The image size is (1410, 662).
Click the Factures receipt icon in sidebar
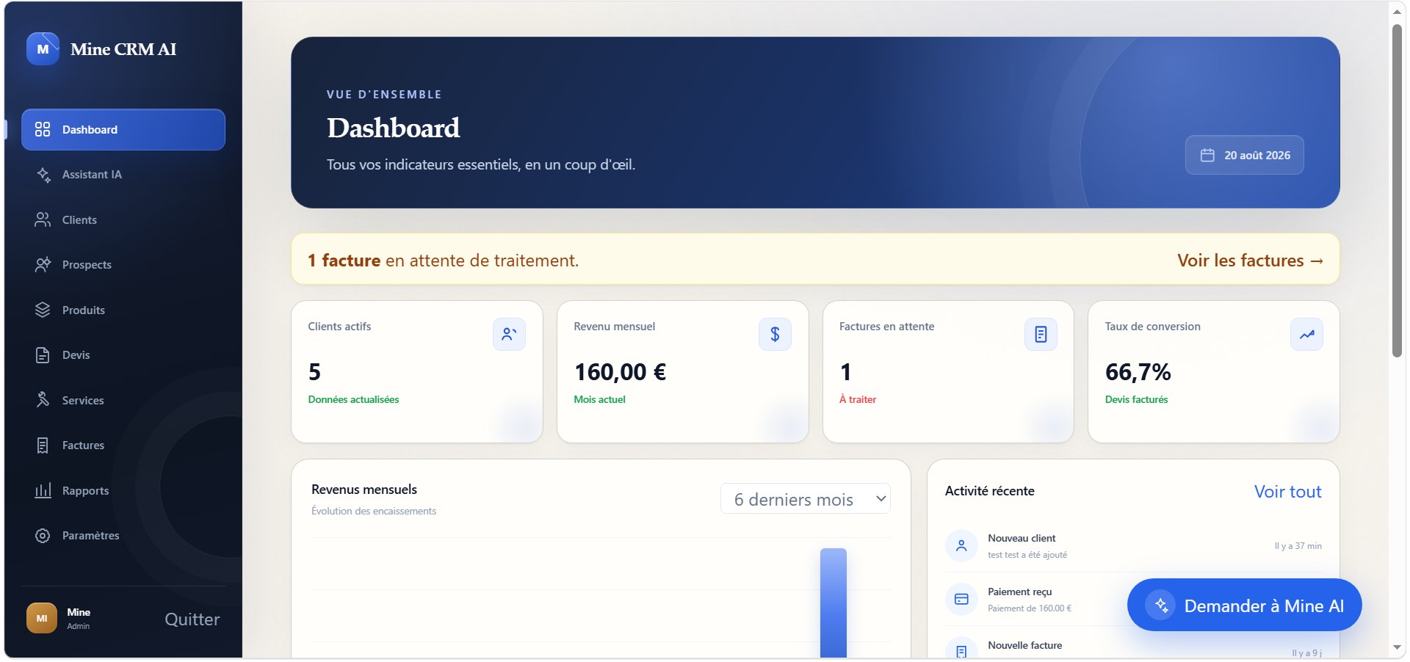(43, 445)
